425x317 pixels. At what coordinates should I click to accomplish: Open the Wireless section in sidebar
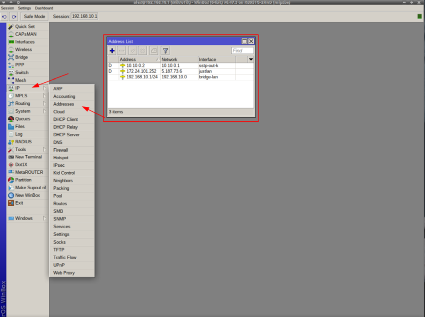[22, 49]
